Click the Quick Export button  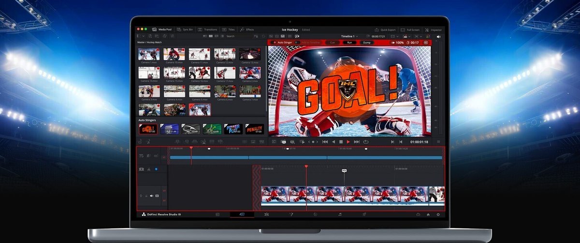[385, 30]
